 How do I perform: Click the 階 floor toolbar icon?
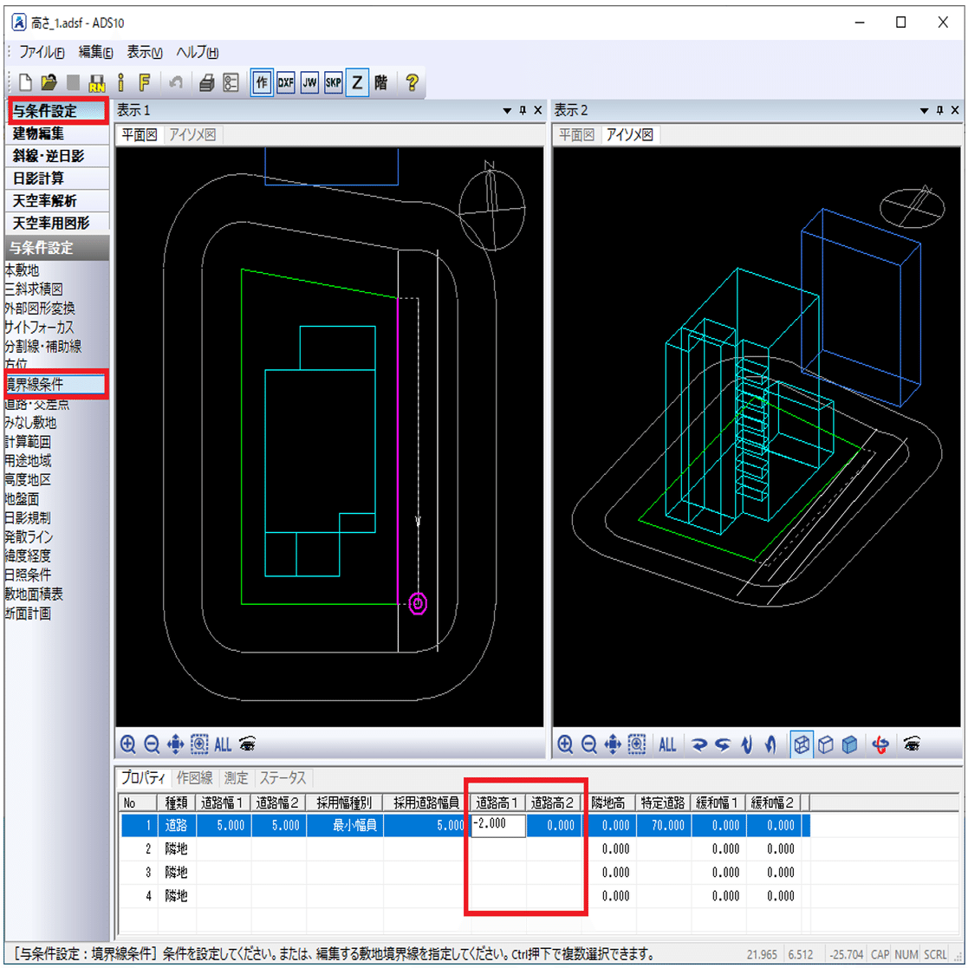point(381,82)
